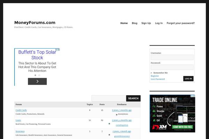Click the XM logo in the ad
Viewport: 209px width, 139px height.
(160, 127)
